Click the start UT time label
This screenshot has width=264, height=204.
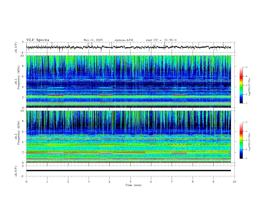coord(161,40)
